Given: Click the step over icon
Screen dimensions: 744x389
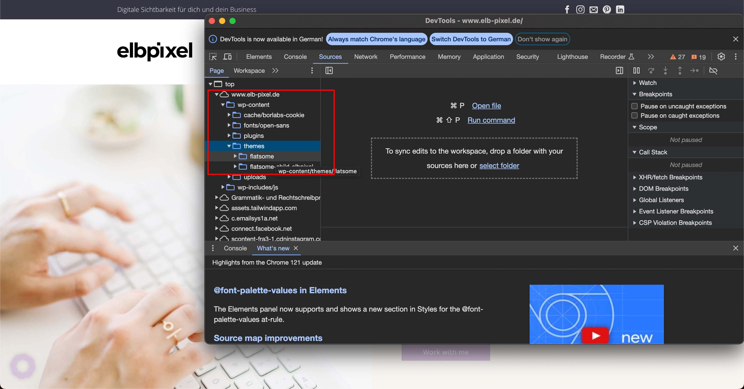Looking at the screenshot, I should coord(651,70).
